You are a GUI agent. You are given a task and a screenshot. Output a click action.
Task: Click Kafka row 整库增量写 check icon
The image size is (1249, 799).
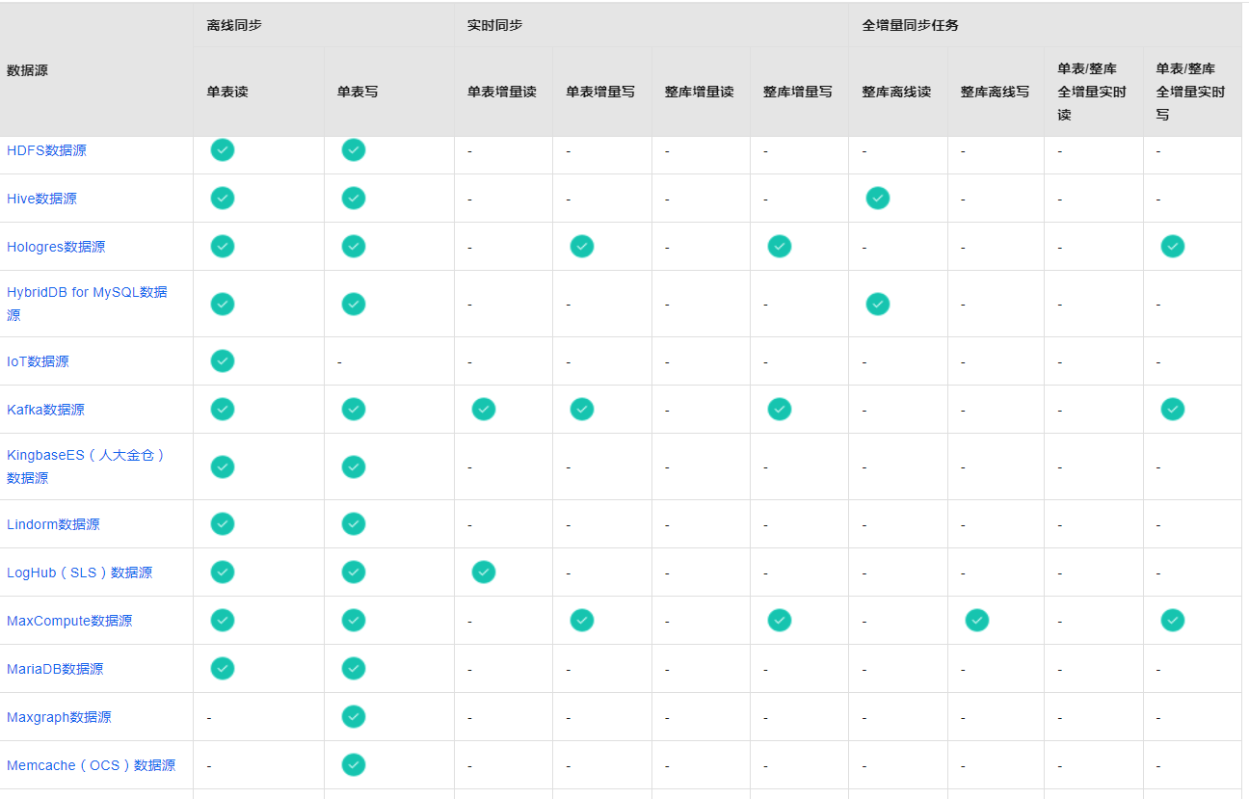[x=780, y=409]
